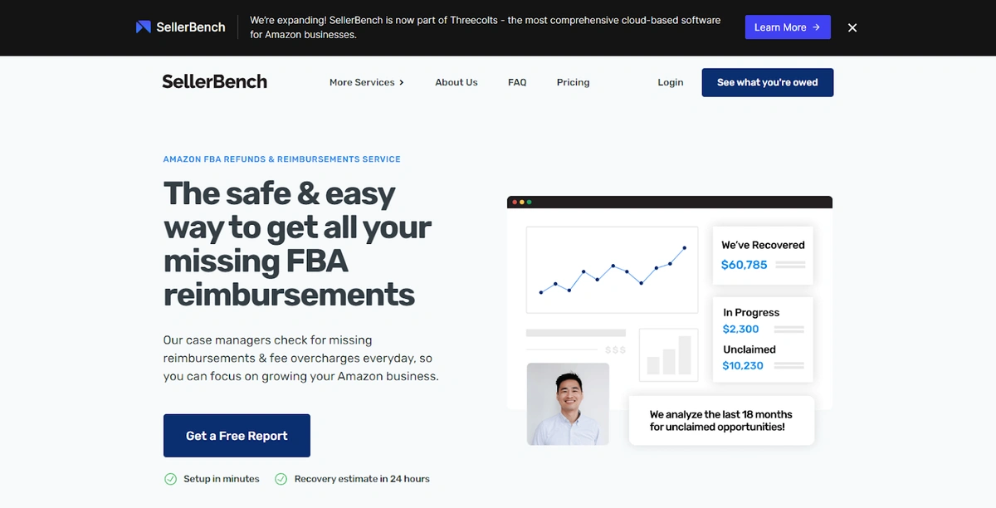Click See what you're owed button
Image resolution: width=996 pixels, height=508 pixels.
[768, 82]
